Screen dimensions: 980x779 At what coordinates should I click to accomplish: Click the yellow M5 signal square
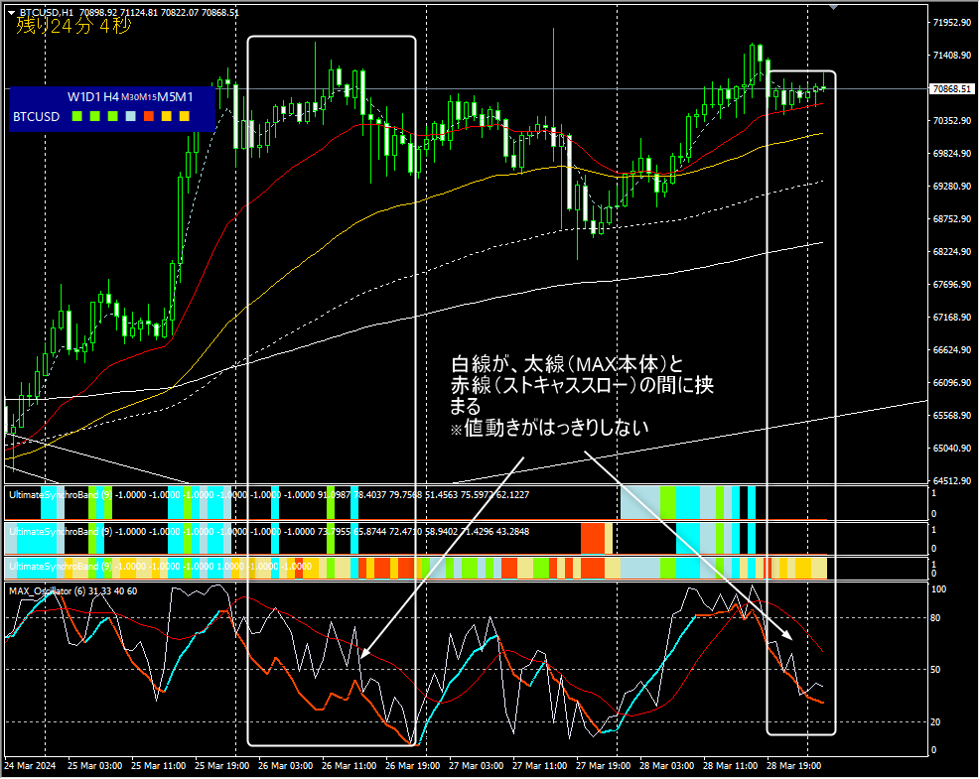coord(166,116)
